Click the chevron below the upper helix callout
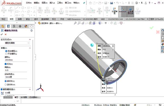 [x=113, y=60]
